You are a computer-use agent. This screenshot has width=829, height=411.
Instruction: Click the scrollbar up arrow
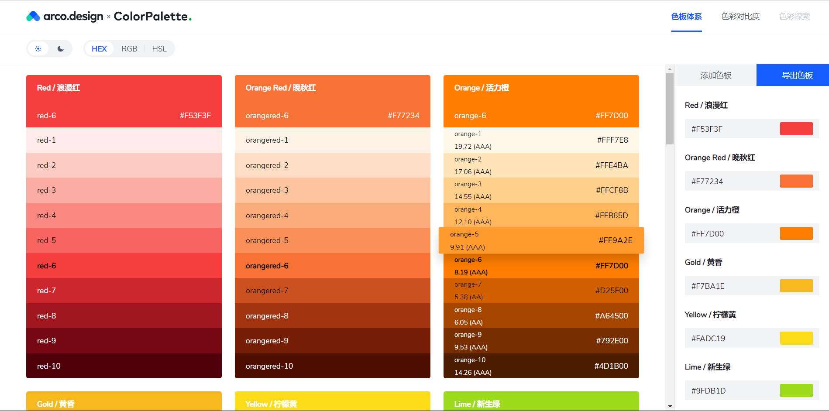coord(670,69)
